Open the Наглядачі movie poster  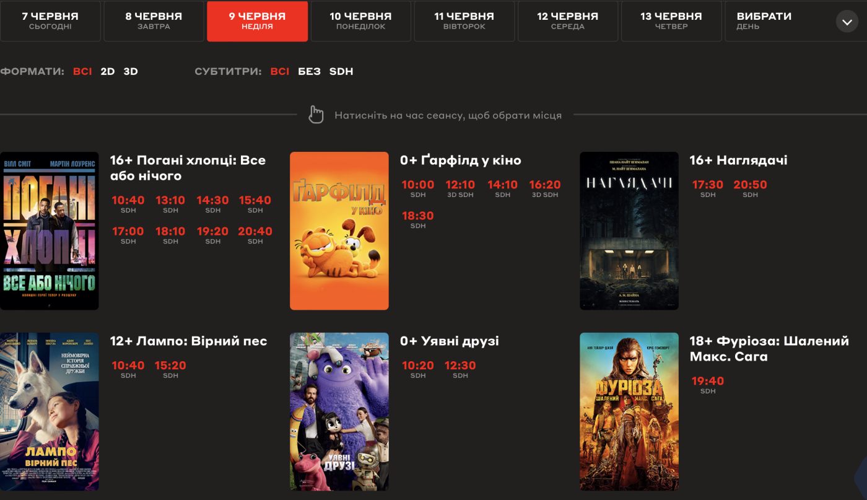(x=629, y=230)
